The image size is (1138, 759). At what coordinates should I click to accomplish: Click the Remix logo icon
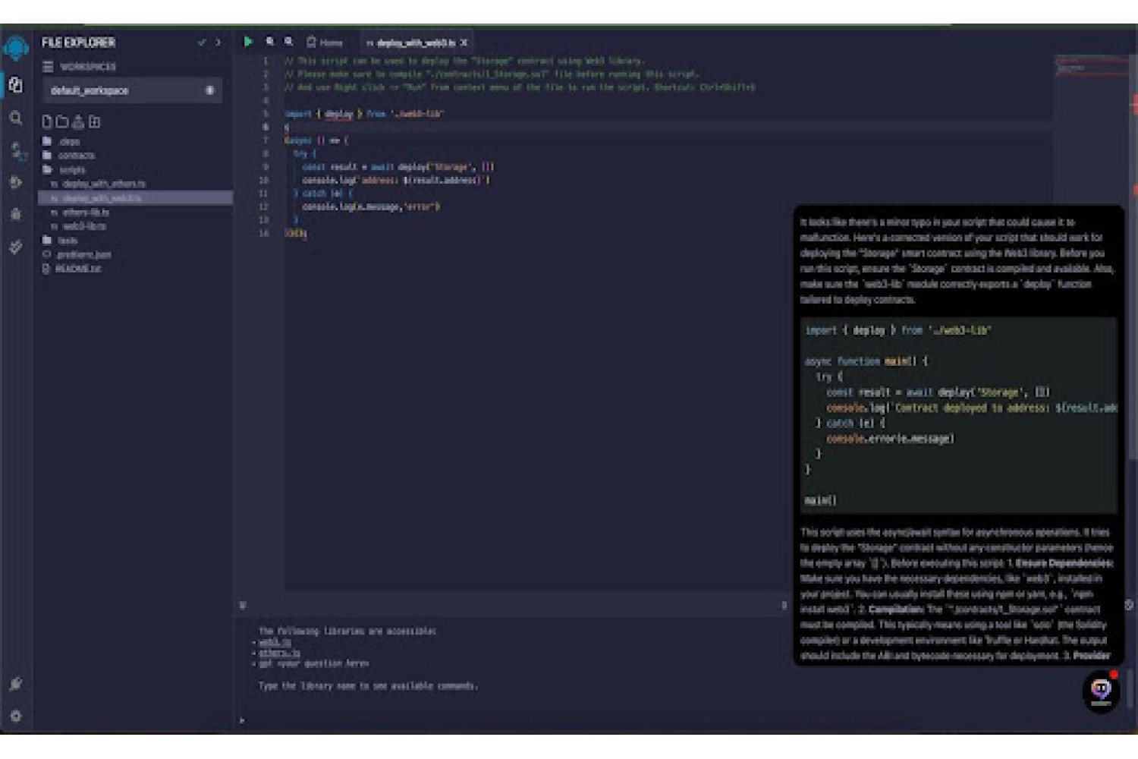coord(15,48)
